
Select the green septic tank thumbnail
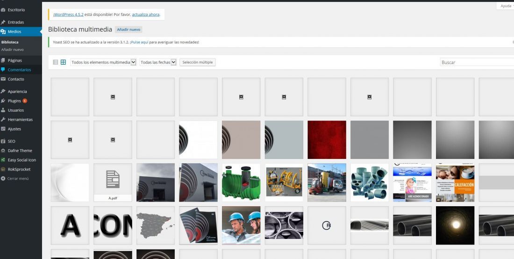point(241,183)
